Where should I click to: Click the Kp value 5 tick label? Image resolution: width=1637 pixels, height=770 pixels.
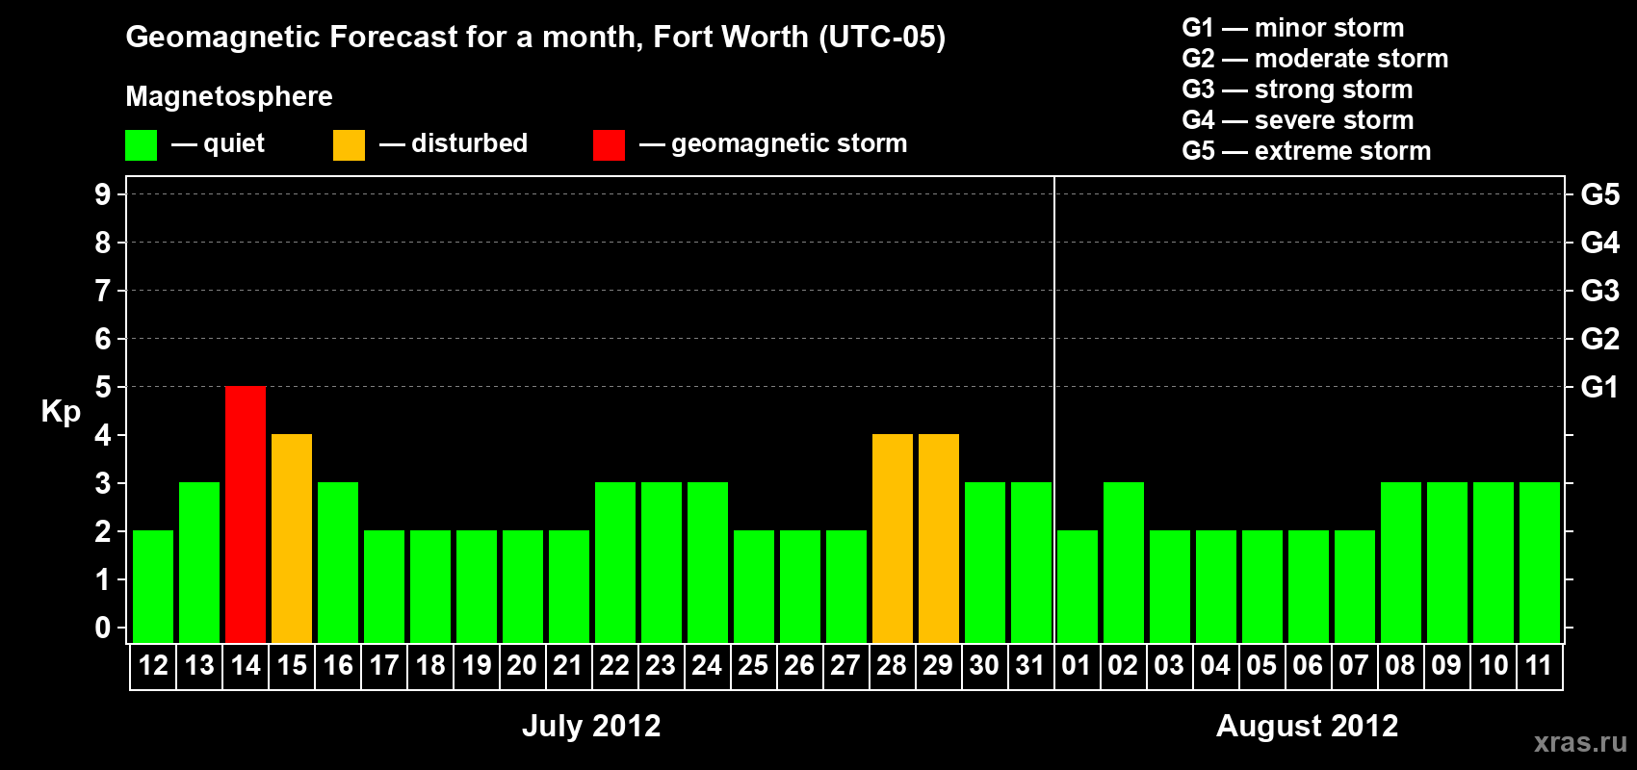(103, 387)
